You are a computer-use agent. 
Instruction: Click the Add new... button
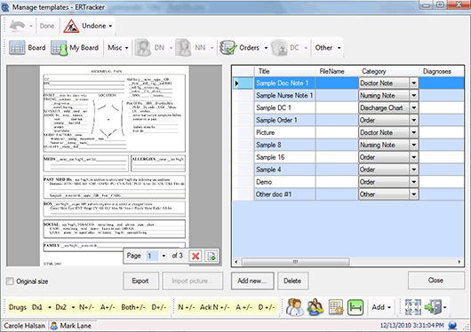(252, 281)
